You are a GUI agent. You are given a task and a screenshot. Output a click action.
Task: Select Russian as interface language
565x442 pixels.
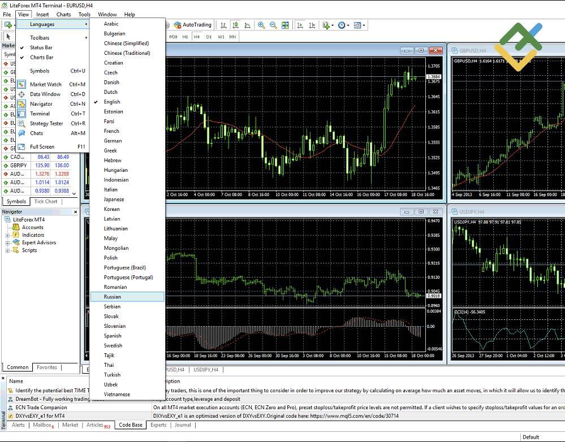click(x=113, y=296)
